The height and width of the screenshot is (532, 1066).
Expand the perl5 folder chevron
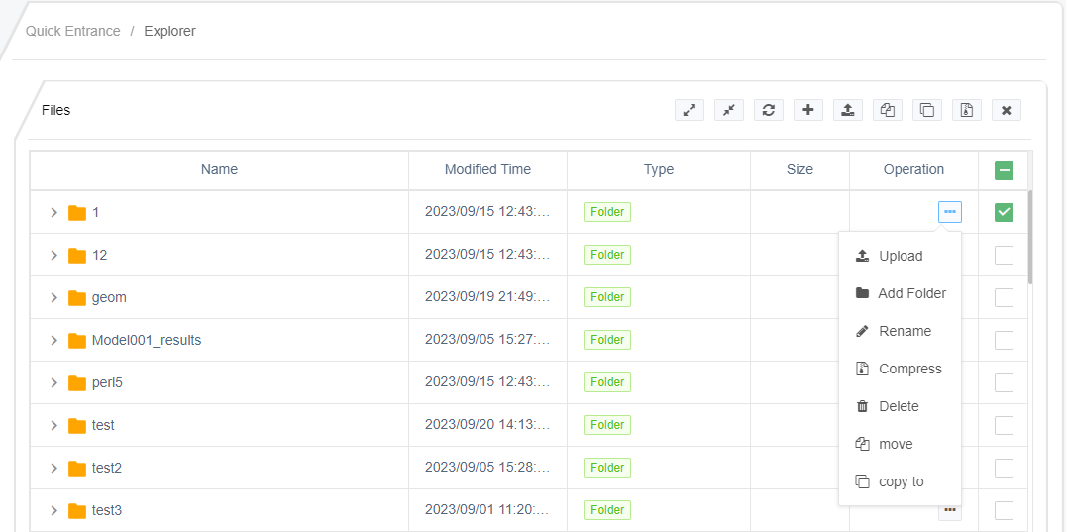54,383
